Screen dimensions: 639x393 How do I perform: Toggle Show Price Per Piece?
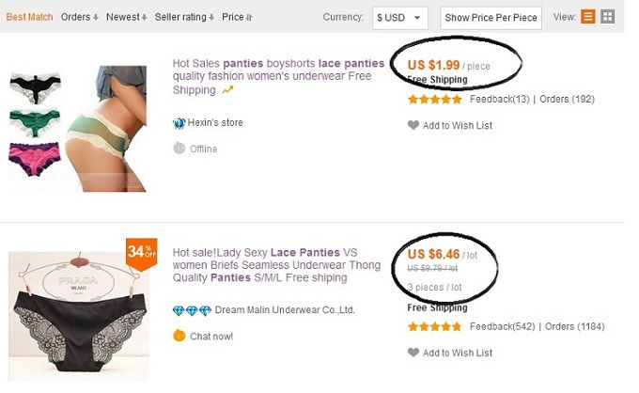[491, 18]
